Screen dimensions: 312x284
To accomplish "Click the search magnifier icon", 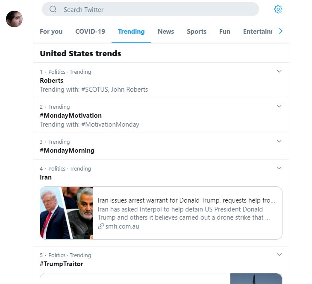I will pos(53,9).
